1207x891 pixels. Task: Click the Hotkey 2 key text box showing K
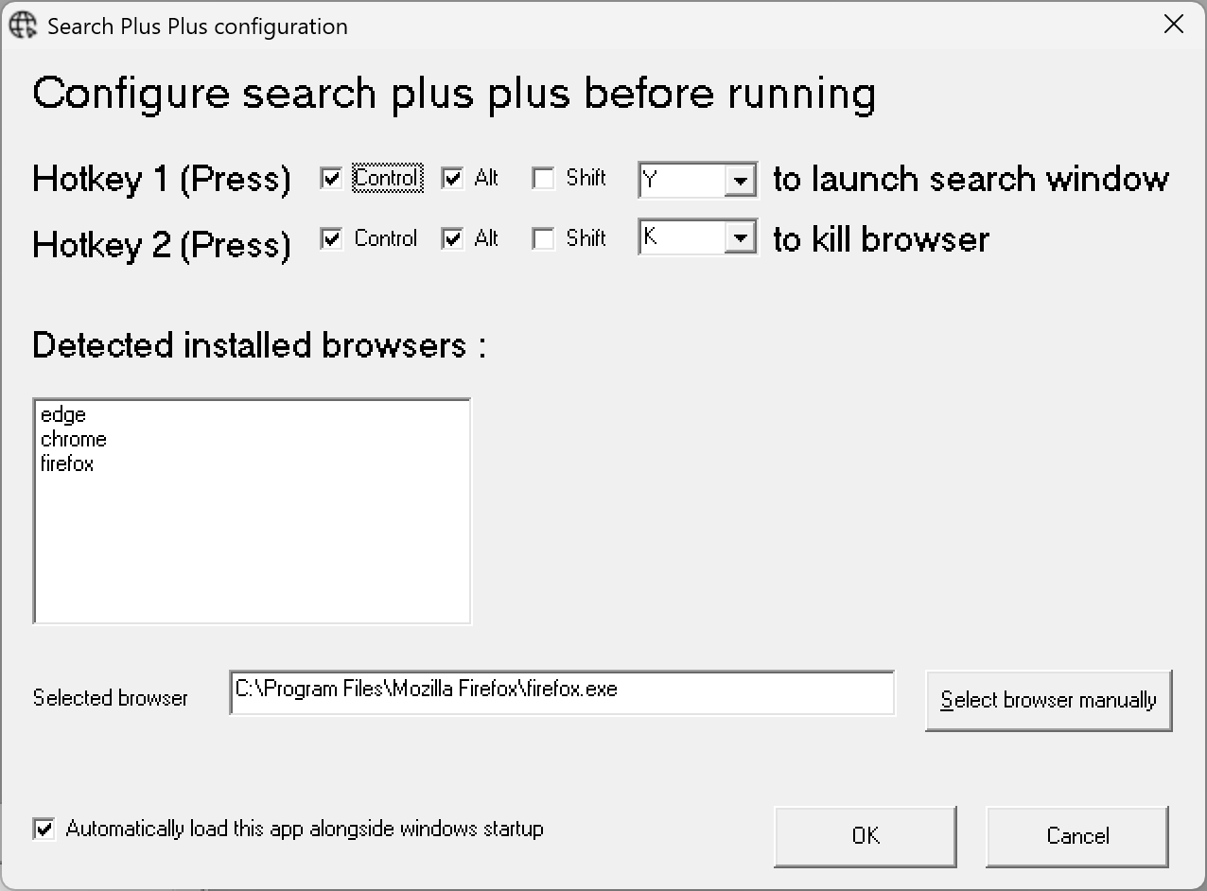681,238
